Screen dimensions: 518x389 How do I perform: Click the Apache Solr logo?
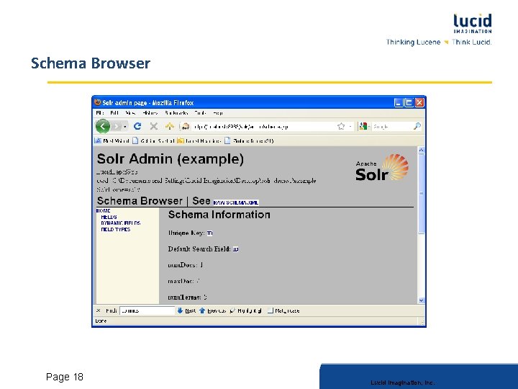(x=382, y=168)
